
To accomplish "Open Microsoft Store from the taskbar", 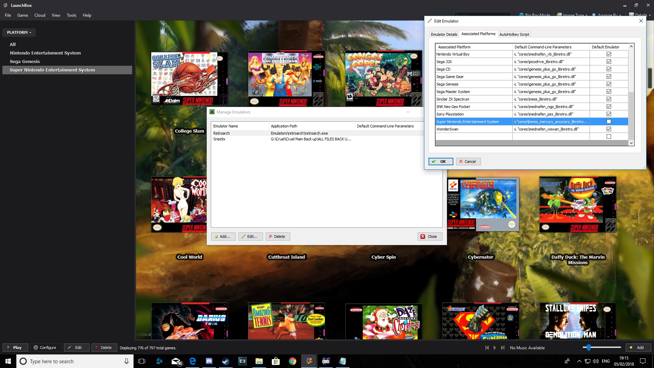I will click(x=276, y=361).
